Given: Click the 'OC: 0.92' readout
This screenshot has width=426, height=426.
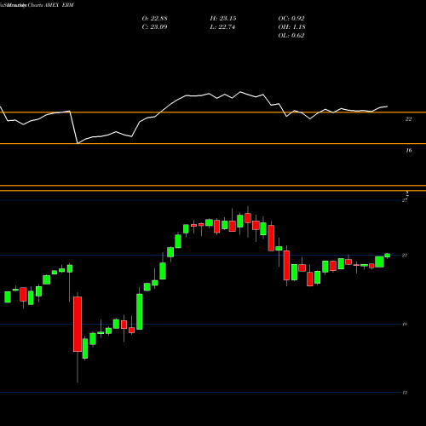Looking at the screenshot, I should click(x=291, y=19).
